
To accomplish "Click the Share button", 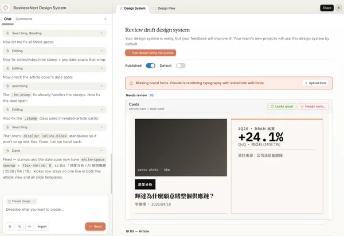I will [327, 8].
